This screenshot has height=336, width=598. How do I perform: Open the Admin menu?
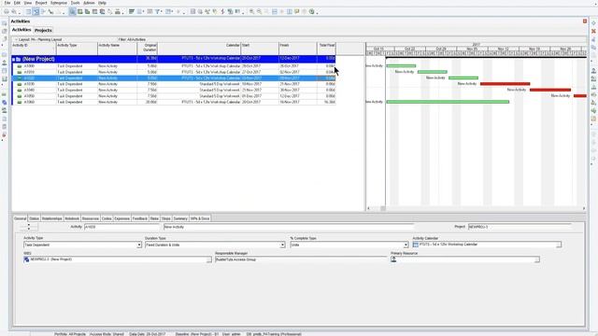[89, 3]
